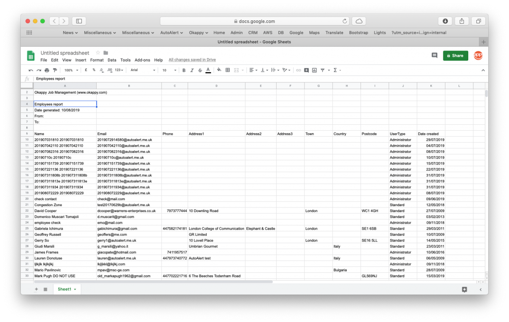Image resolution: width=509 pixels, height=322 pixels.
Task: Toggle bold formatting
Action: point(184,70)
